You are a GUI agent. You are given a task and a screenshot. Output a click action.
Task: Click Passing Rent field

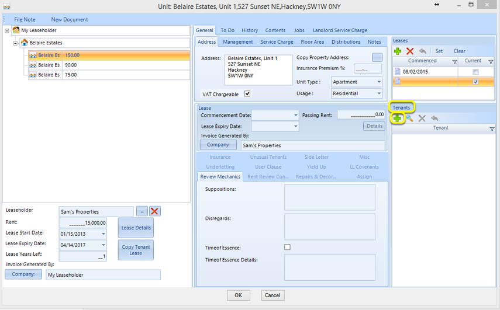pyautogui.click(x=361, y=114)
